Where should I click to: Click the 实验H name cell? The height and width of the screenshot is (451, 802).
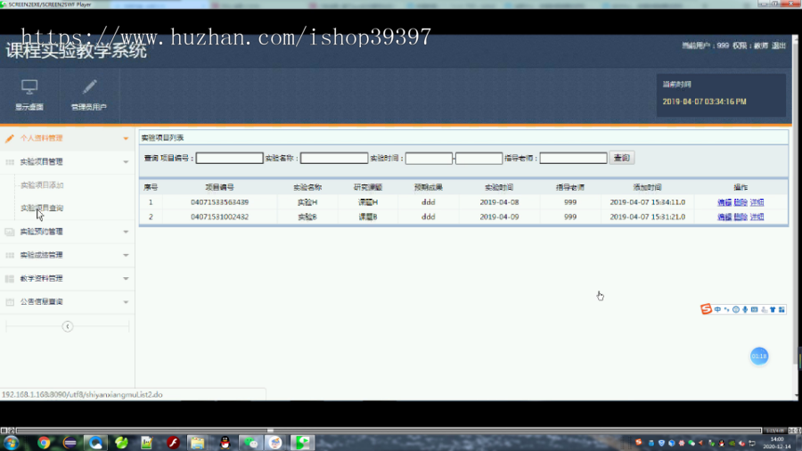(x=307, y=202)
